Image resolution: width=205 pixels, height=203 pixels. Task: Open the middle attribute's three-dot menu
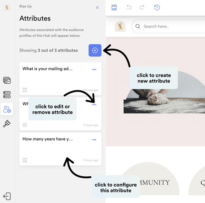[x=94, y=105]
